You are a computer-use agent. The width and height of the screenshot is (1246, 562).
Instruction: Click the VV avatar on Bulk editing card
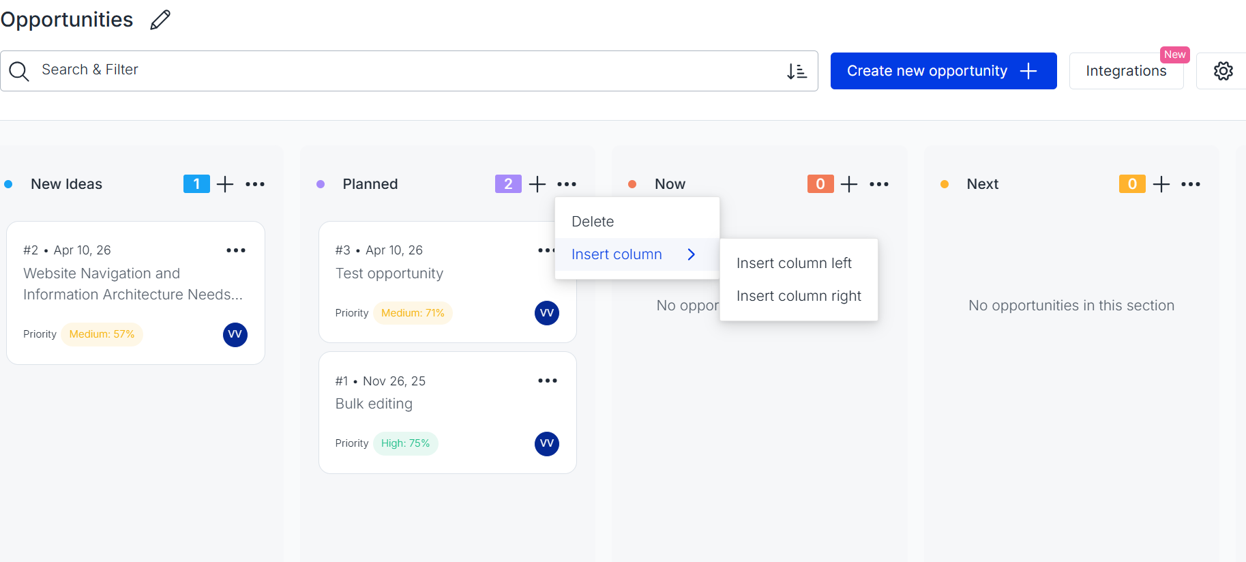(547, 443)
